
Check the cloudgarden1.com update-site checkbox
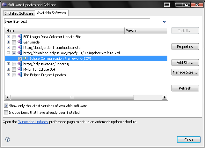pos(14,48)
